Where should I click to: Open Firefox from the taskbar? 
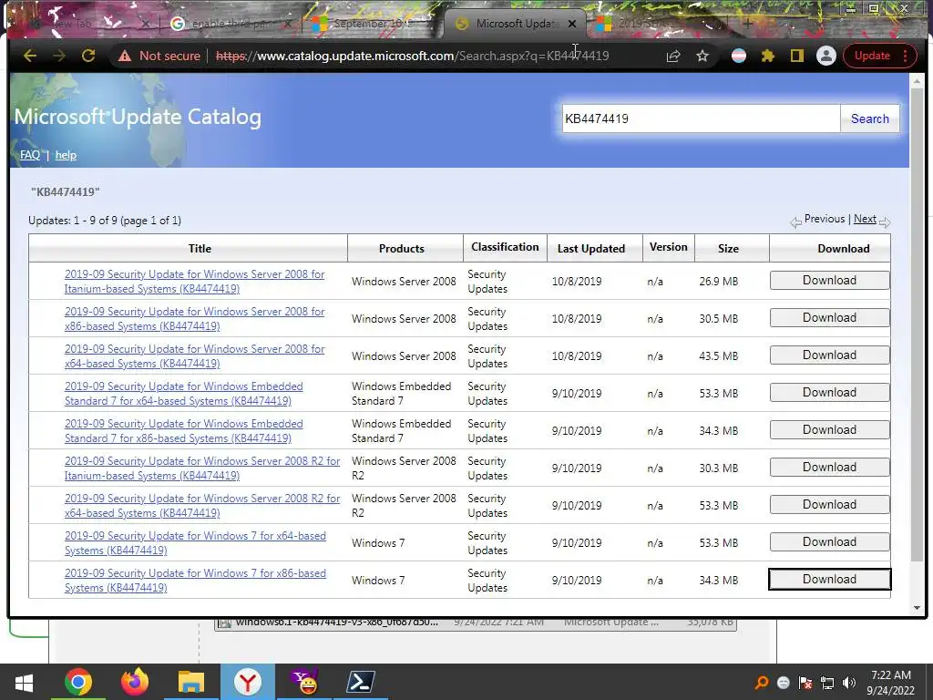135,682
